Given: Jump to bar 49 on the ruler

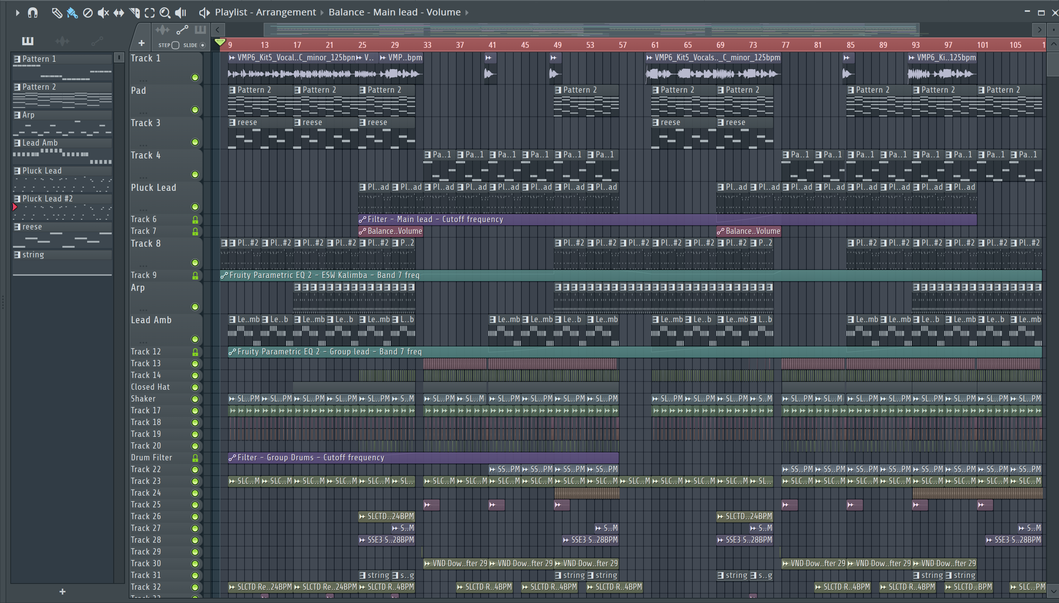Looking at the screenshot, I should [x=557, y=45].
